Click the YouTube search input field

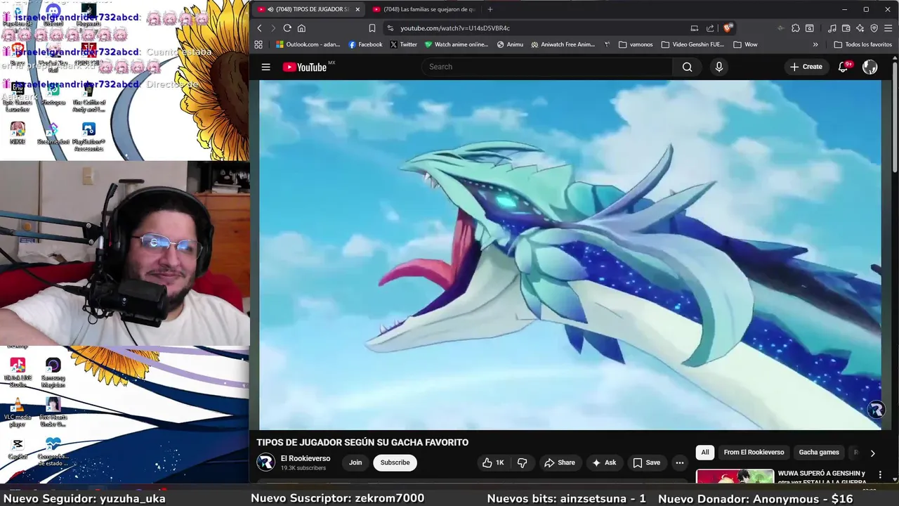[548, 67]
